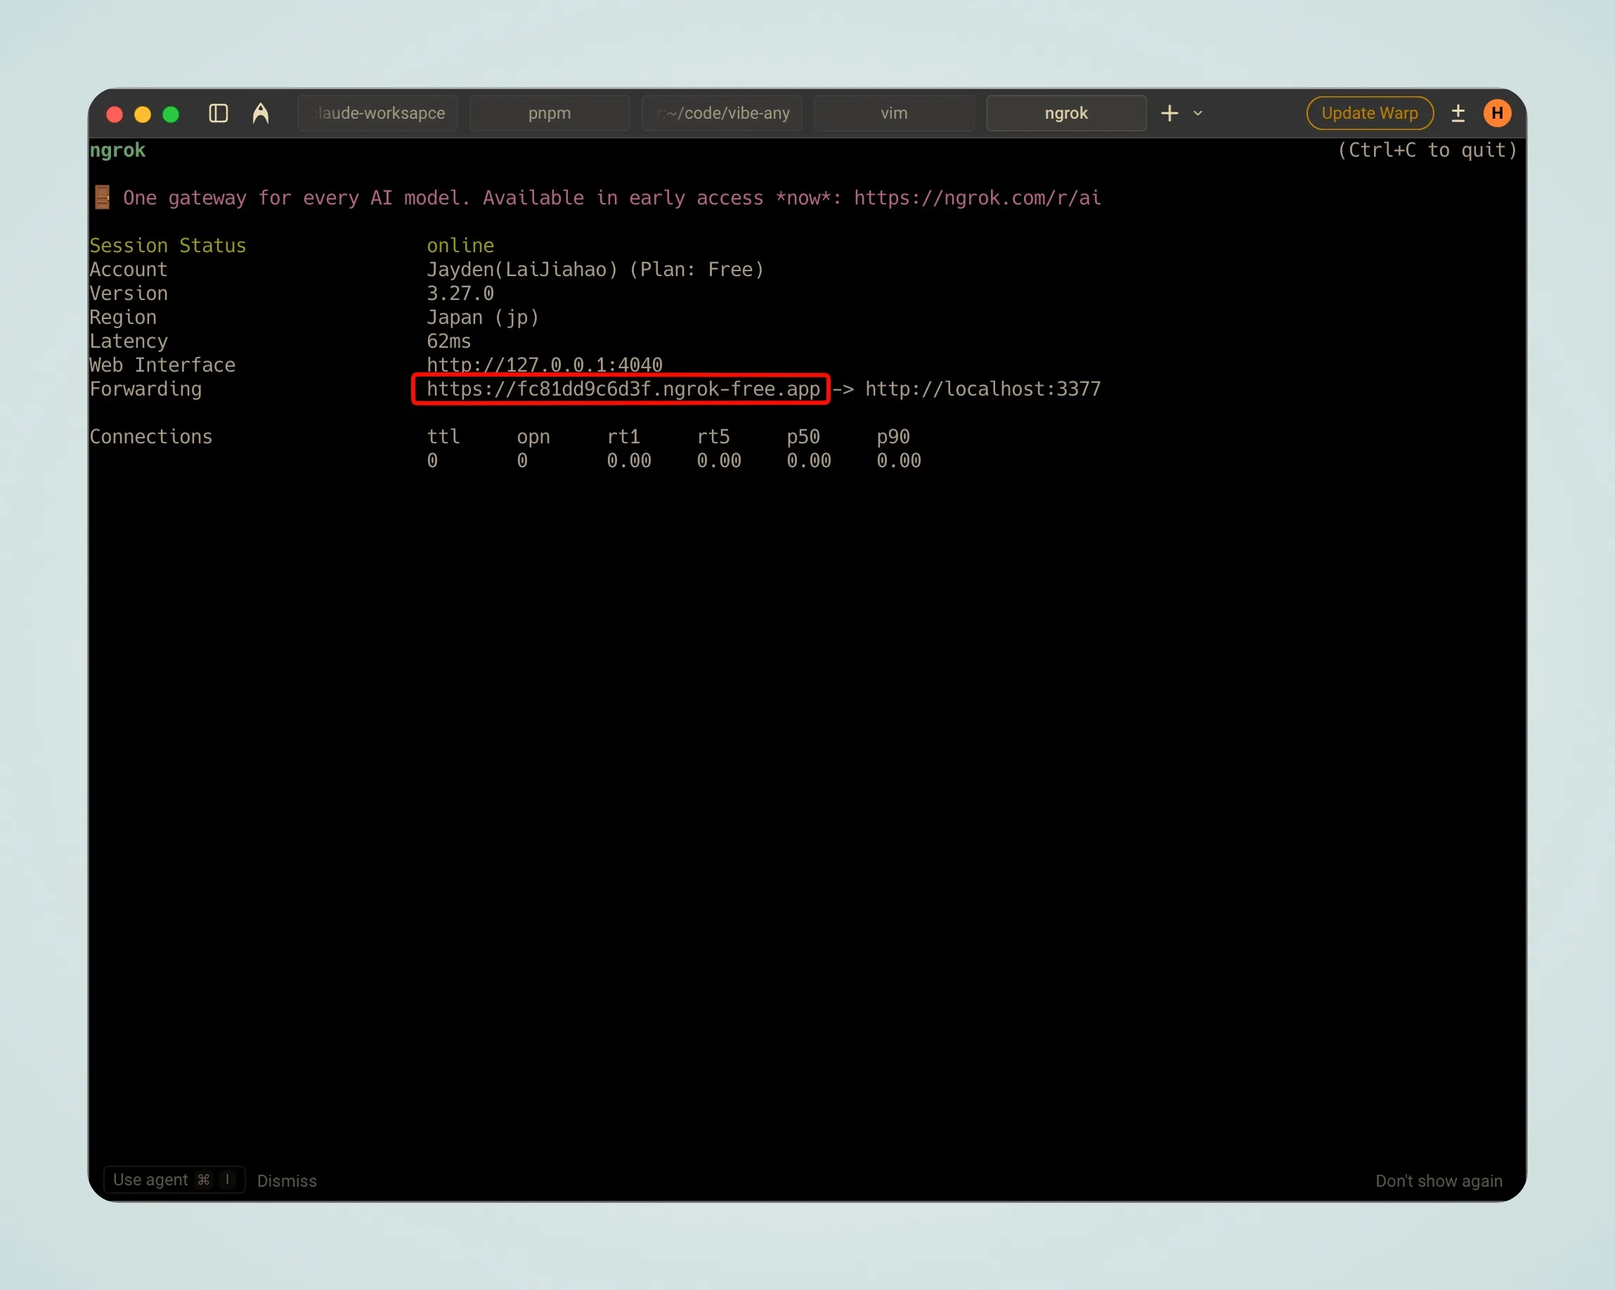Open the orange H profile avatar
Image resolution: width=1615 pixels, height=1290 pixels.
click(x=1497, y=113)
